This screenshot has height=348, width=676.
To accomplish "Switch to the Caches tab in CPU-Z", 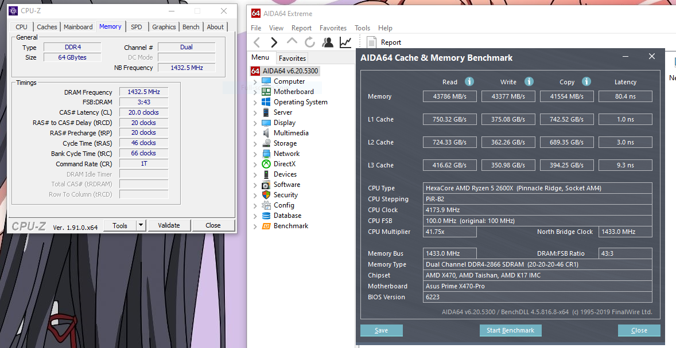I will (46, 27).
